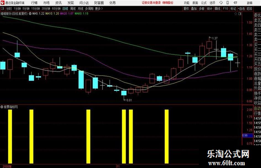Select the 周线 weekly period tab
Screen dimensions: 261x168
[x=73, y=9]
